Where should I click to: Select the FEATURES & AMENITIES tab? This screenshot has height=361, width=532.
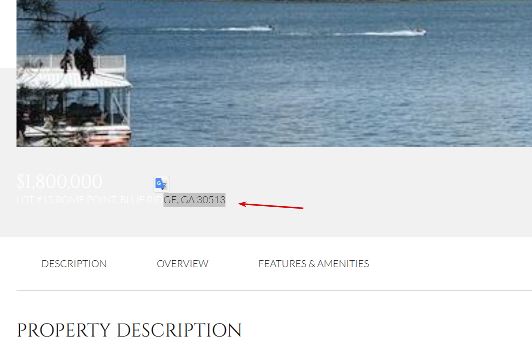(314, 264)
